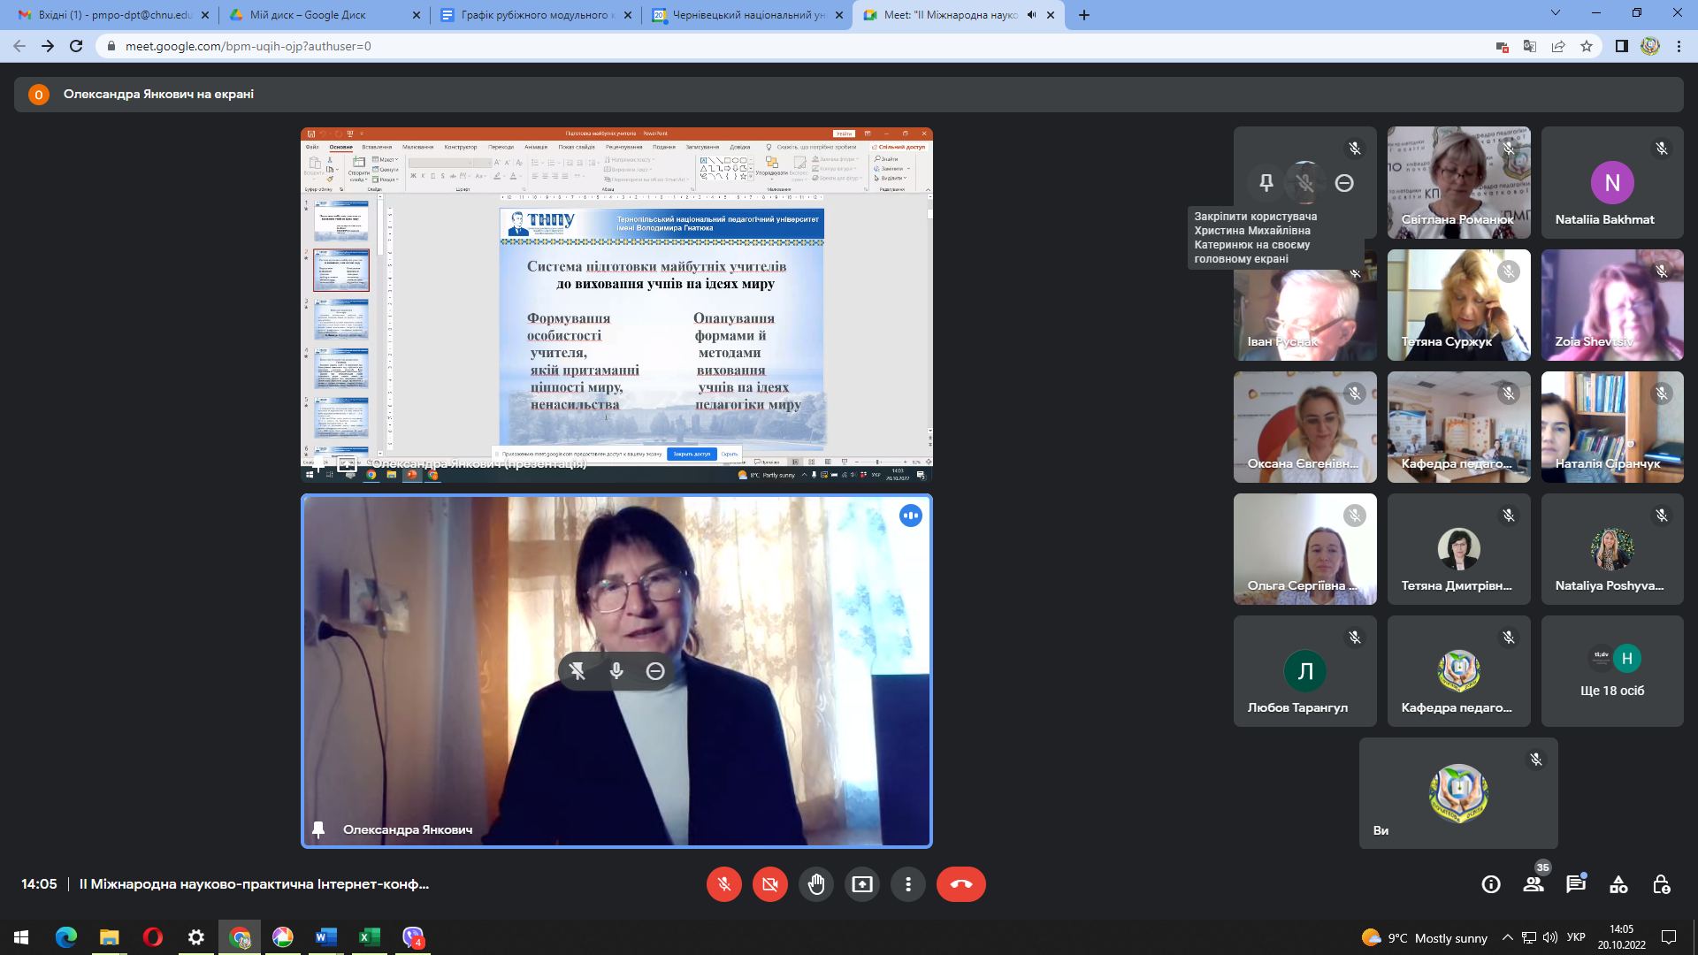Open Windows notification center
The image size is (1698, 955).
[x=1669, y=937]
